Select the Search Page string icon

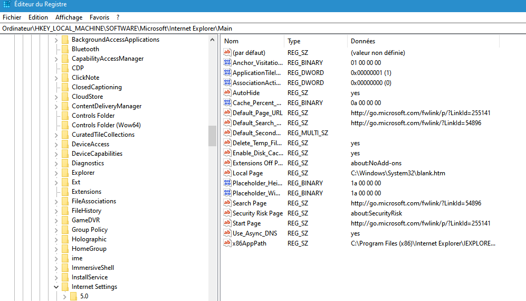[x=227, y=203]
